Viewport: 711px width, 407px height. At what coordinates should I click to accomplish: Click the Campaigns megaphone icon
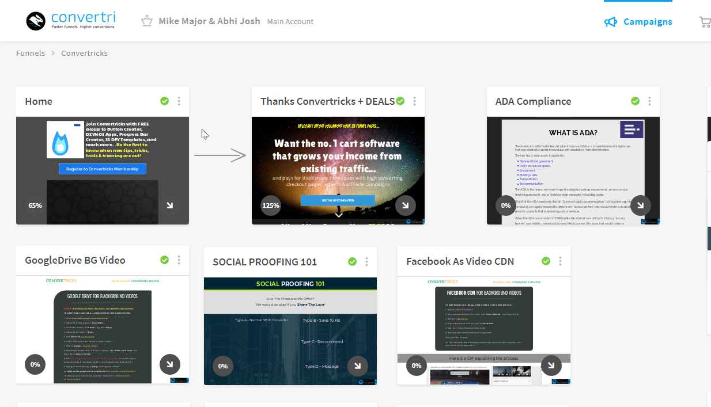coord(611,21)
